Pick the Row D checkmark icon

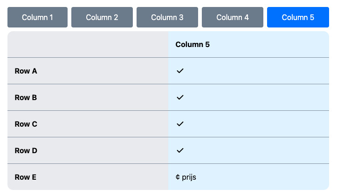[180, 150]
